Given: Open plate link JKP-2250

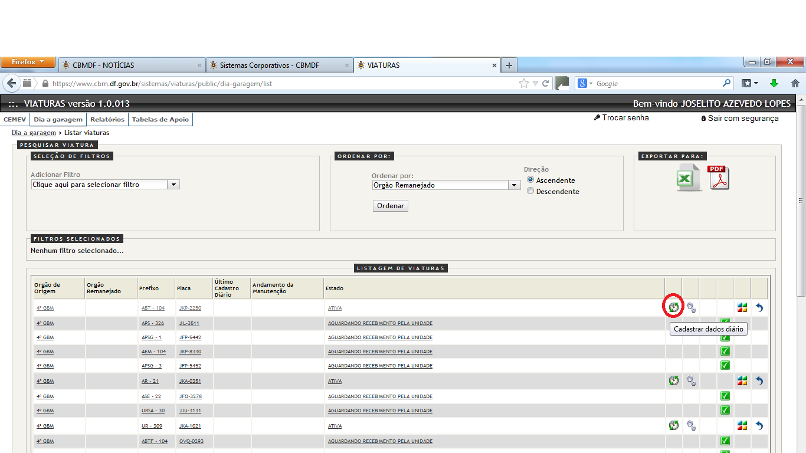Looking at the screenshot, I should point(190,308).
